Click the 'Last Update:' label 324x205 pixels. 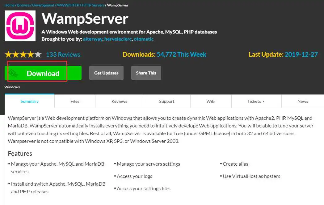coord(266,54)
